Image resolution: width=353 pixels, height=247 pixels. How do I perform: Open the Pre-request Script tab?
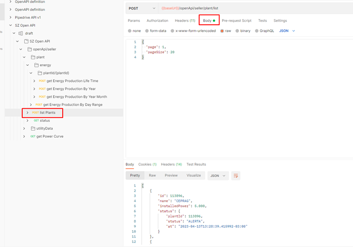(x=236, y=21)
